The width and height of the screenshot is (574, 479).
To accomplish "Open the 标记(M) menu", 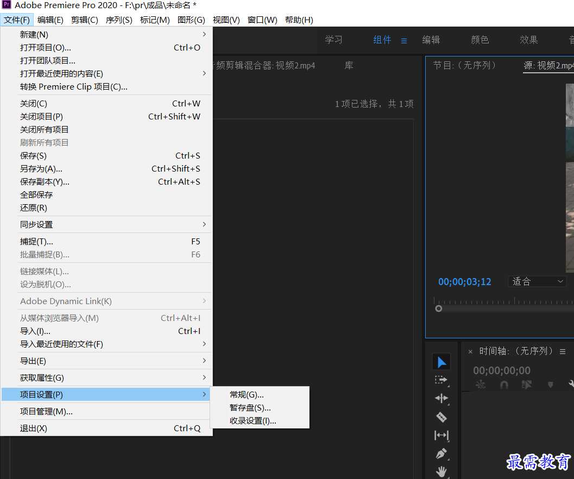I will coord(155,20).
